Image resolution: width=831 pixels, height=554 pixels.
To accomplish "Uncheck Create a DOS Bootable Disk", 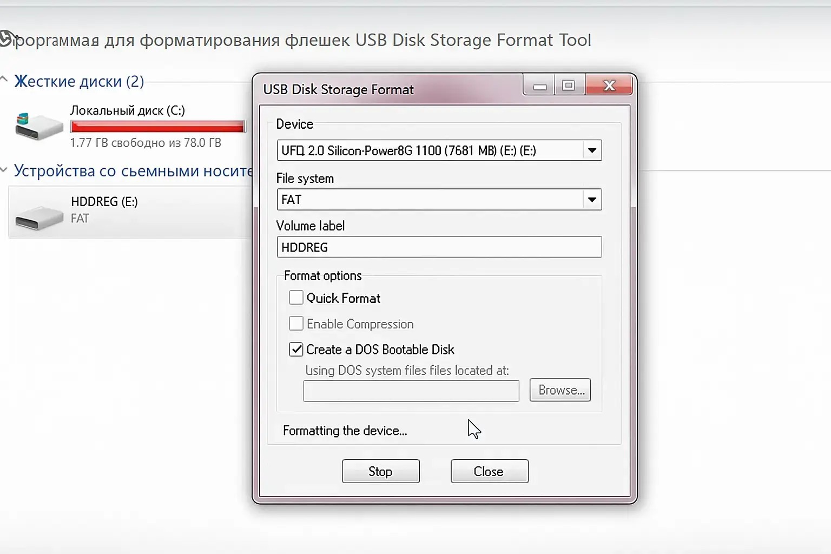I will pyautogui.click(x=296, y=349).
